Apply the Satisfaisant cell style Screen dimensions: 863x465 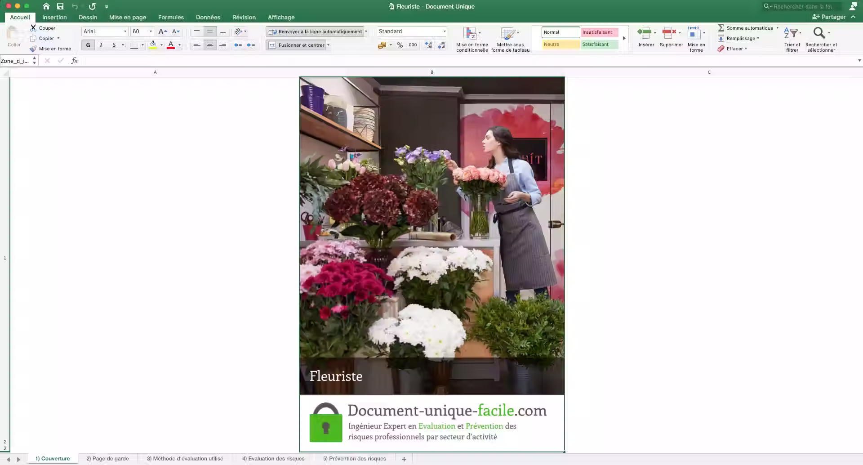(600, 44)
